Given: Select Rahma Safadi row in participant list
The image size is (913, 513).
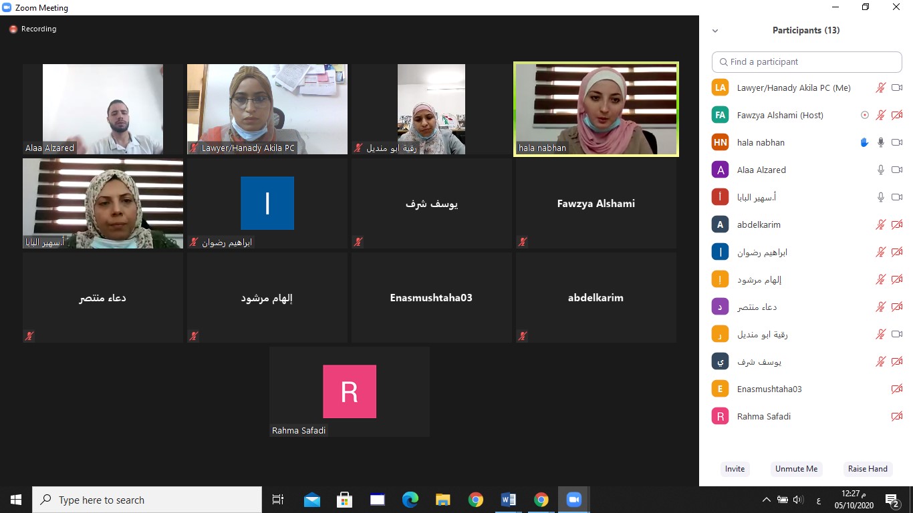Looking at the screenshot, I should [x=807, y=416].
